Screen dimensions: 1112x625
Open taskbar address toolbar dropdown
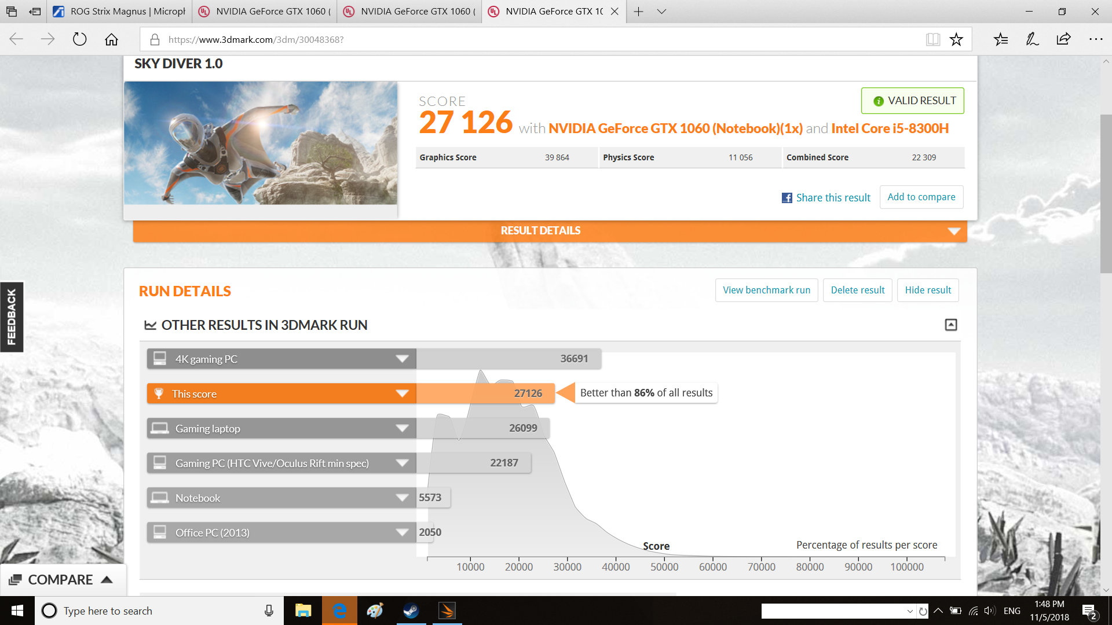tap(910, 611)
